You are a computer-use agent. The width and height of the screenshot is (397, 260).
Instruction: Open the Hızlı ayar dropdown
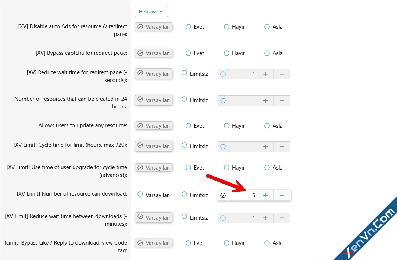coord(151,11)
